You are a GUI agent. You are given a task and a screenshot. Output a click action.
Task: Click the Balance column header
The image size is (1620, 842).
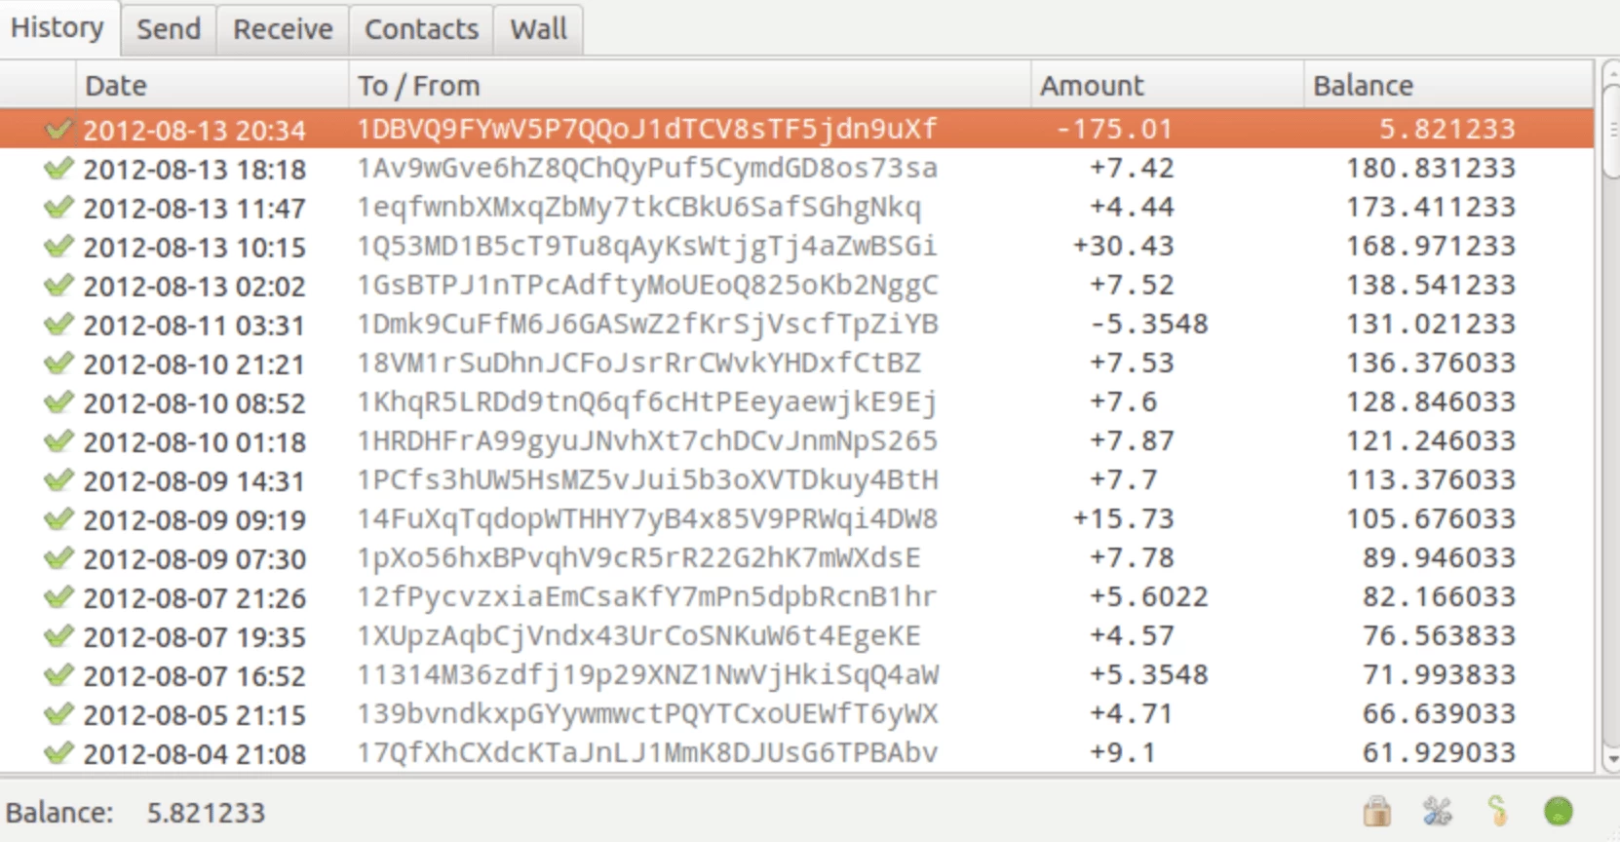1447,86
